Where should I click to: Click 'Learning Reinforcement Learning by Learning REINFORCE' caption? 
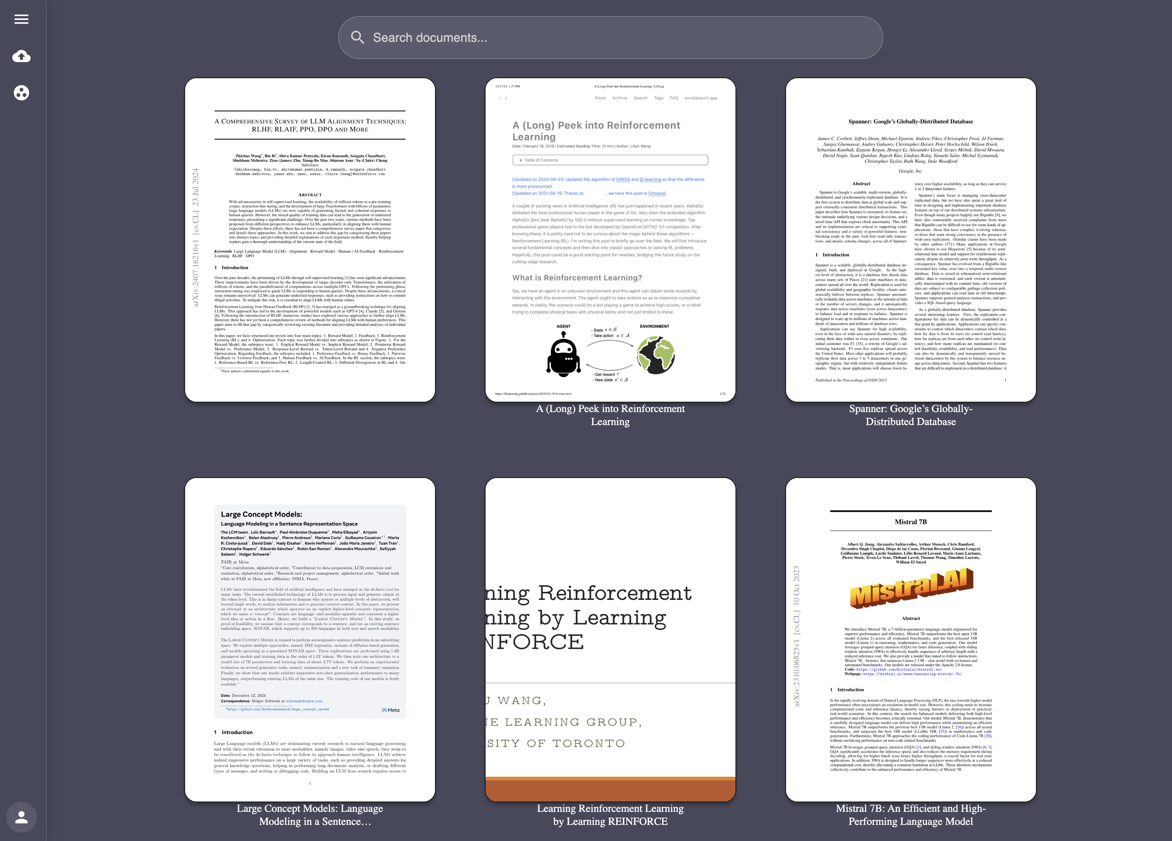tap(610, 815)
